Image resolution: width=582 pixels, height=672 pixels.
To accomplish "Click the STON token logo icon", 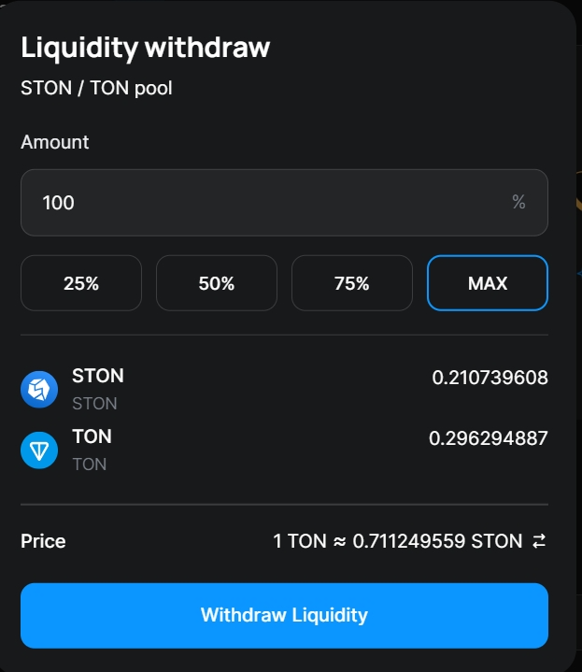I will coord(39,389).
